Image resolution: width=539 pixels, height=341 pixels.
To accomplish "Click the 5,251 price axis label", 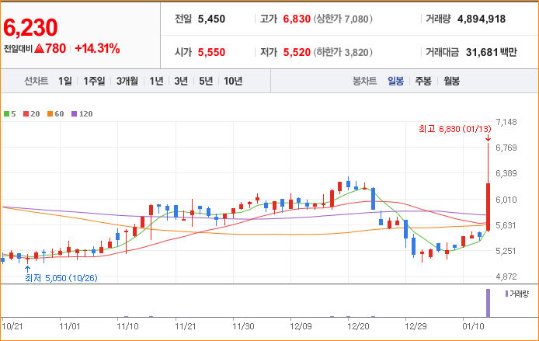I will point(506,251).
